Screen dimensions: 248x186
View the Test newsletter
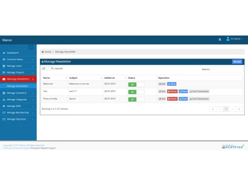tap(183, 91)
